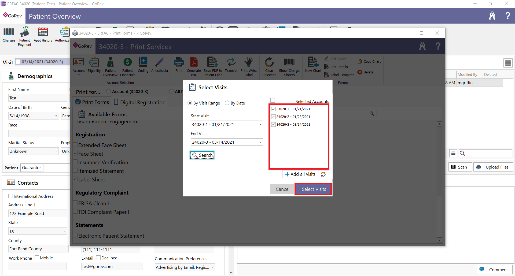Click Upload Files button

pyautogui.click(x=493, y=167)
